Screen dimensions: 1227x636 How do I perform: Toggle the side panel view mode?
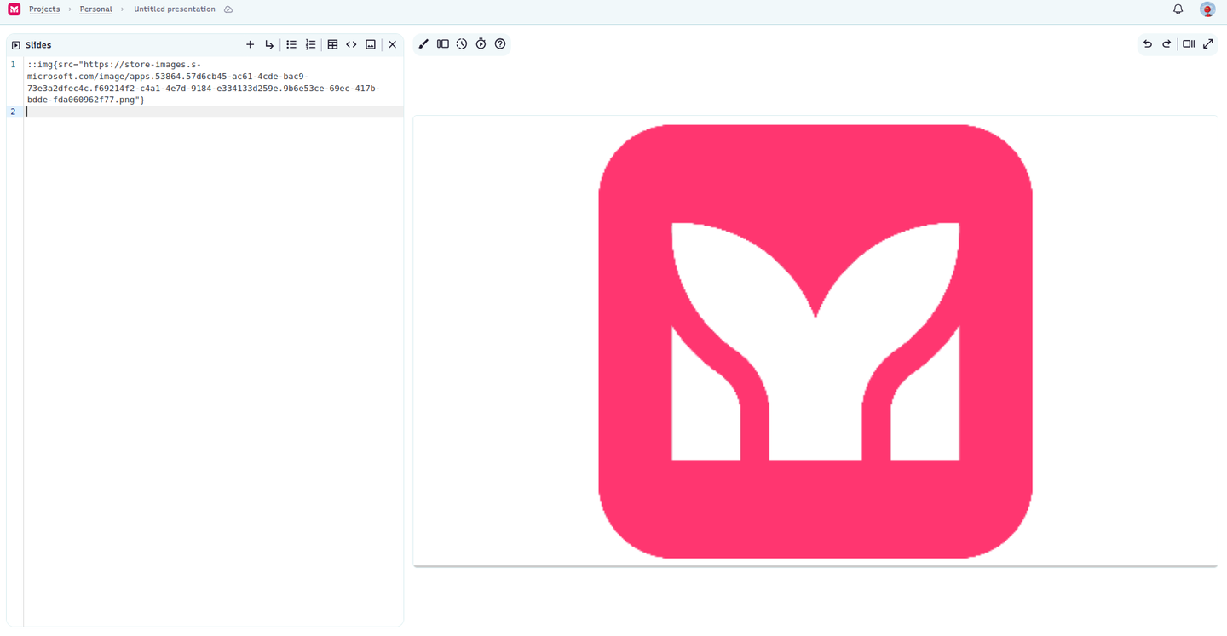click(1189, 43)
